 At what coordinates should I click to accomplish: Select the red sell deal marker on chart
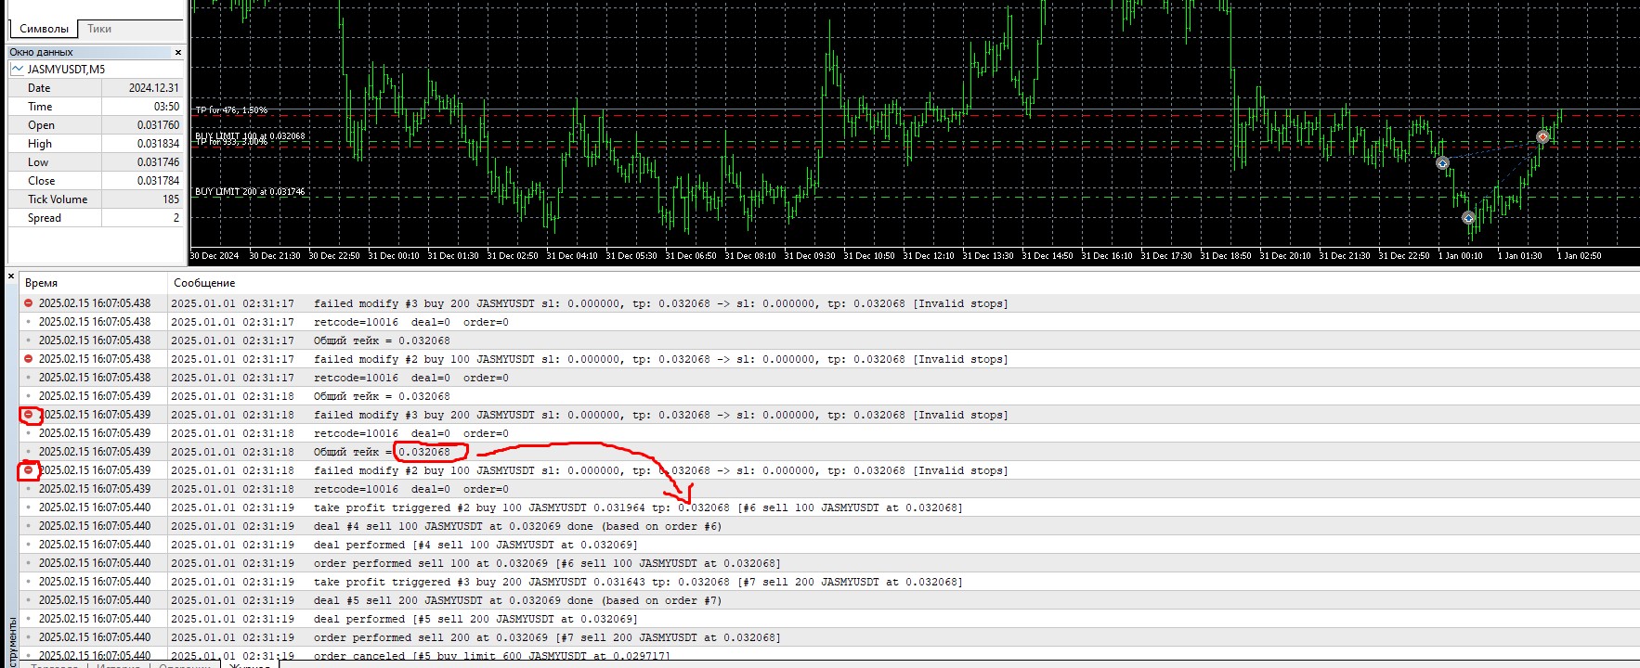pyautogui.click(x=1542, y=136)
